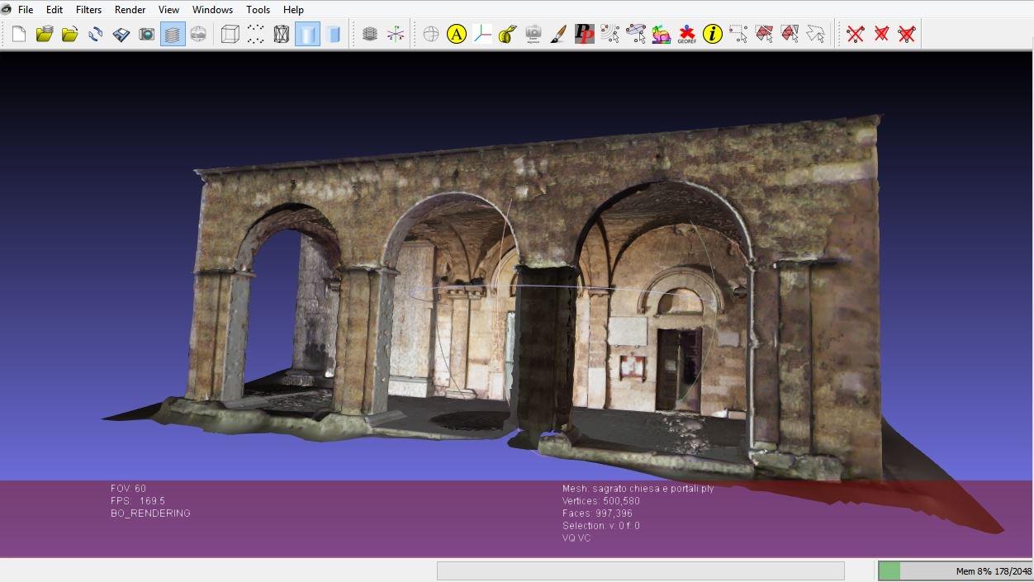The image size is (1034, 582).
Task: Click the yellow info icon
Action: click(712, 34)
